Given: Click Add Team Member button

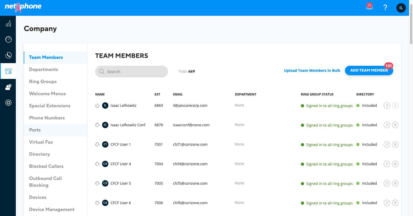Looking at the screenshot, I should point(369,71).
